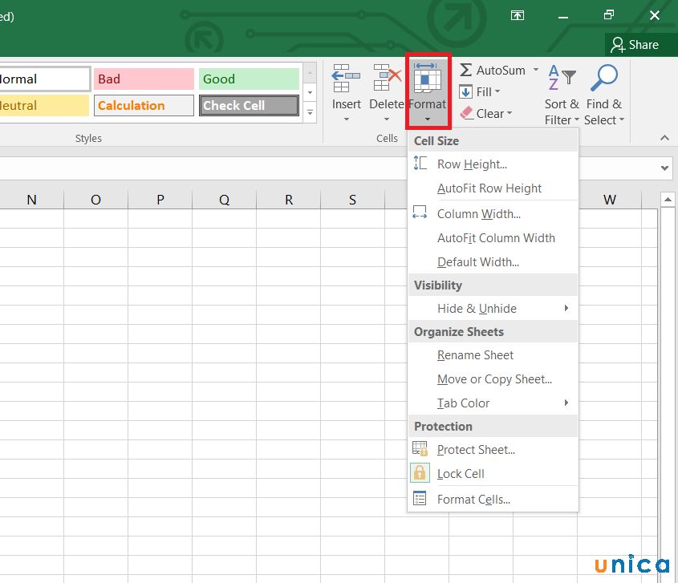Open Find & Select magnifier tool
This screenshot has width=678, height=583.
pyautogui.click(x=603, y=79)
